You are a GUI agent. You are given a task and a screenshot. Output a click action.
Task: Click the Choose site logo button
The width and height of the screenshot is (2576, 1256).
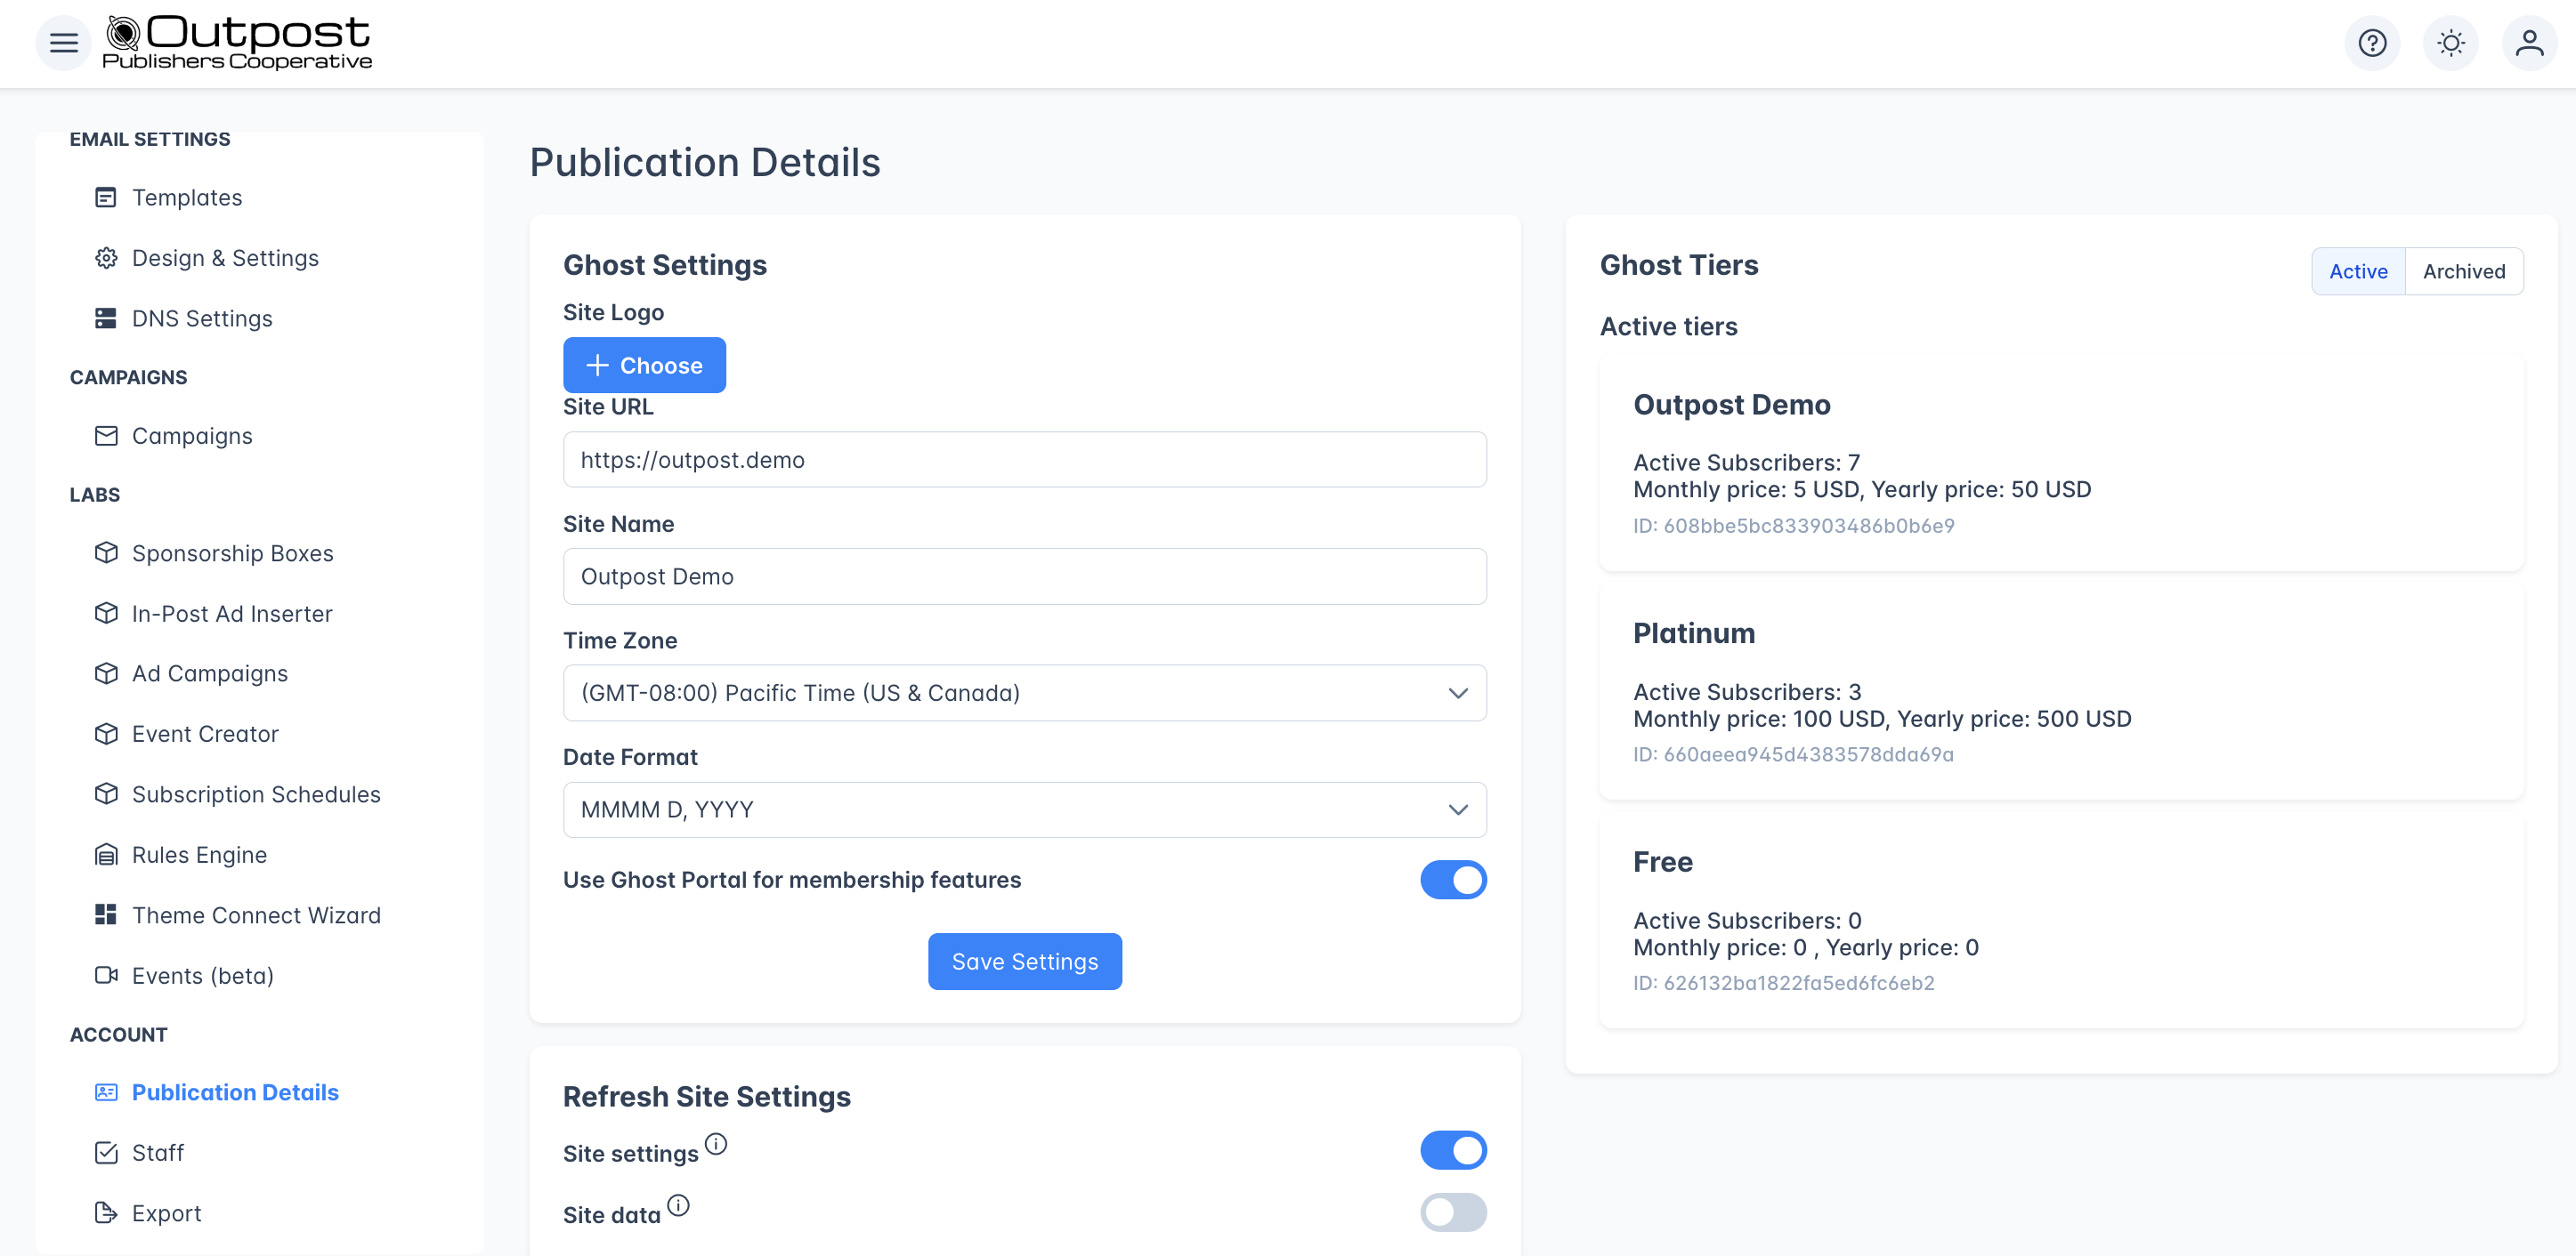pyautogui.click(x=644, y=366)
